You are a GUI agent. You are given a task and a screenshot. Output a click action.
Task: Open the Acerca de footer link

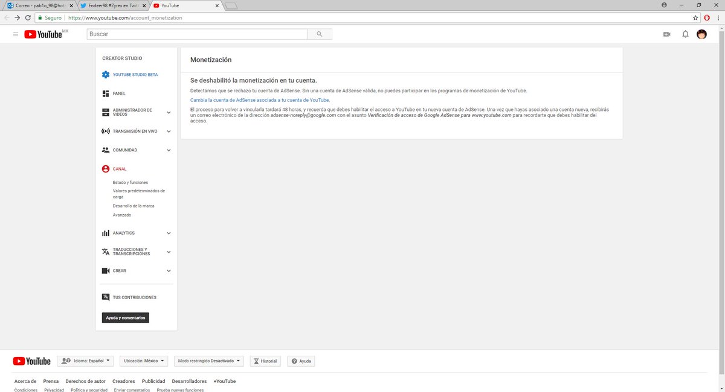(x=25, y=381)
